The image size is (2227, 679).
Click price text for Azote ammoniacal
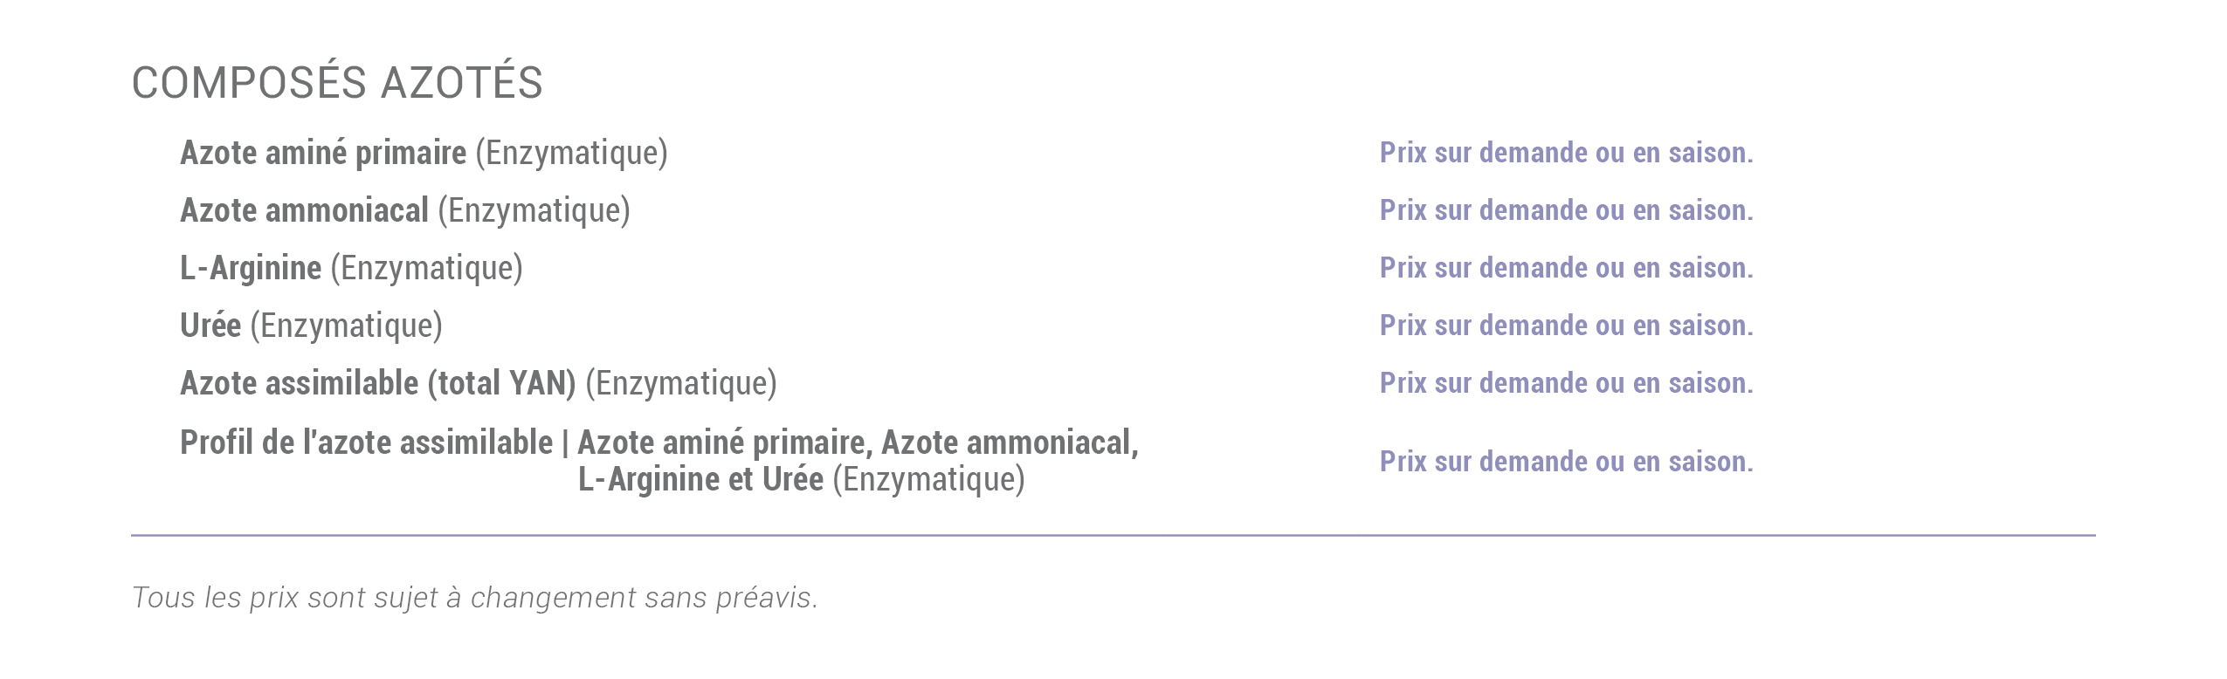tap(1567, 210)
